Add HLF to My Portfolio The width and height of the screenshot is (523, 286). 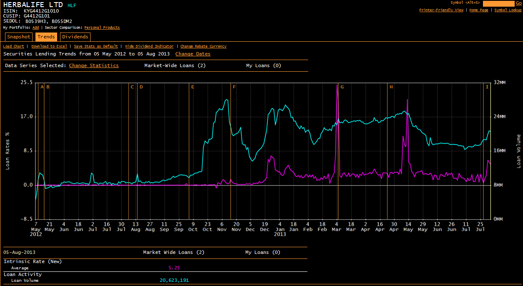click(35, 28)
